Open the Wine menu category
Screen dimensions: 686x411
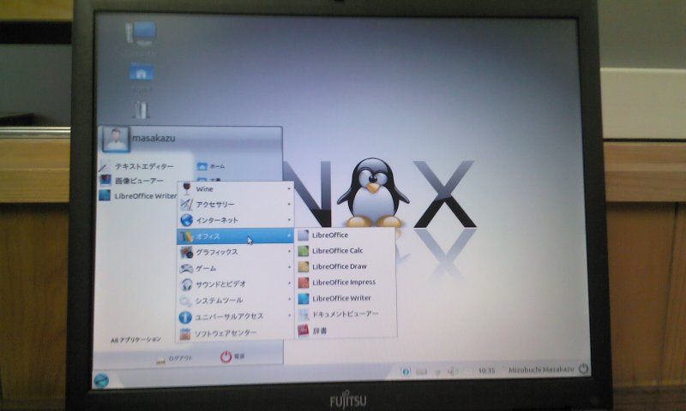pos(235,188)
